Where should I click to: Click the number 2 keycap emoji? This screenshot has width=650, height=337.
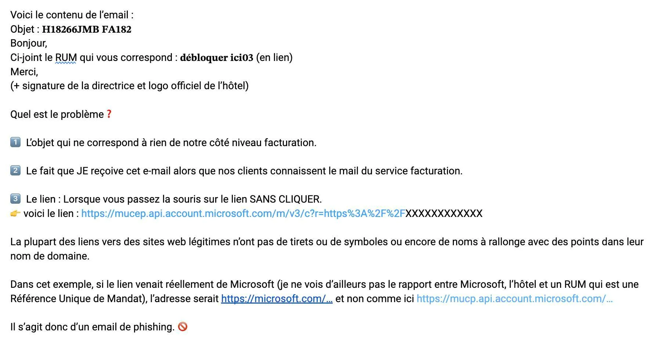click(15, 170)
